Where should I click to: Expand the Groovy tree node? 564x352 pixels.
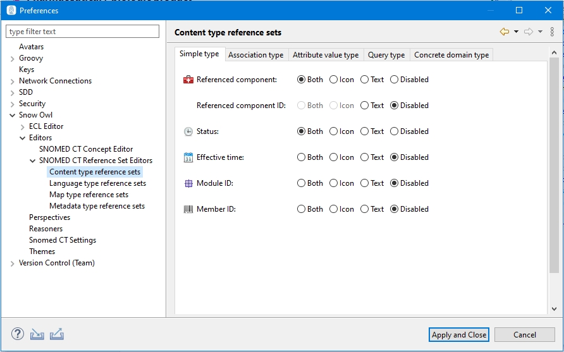tap(13, 58)
